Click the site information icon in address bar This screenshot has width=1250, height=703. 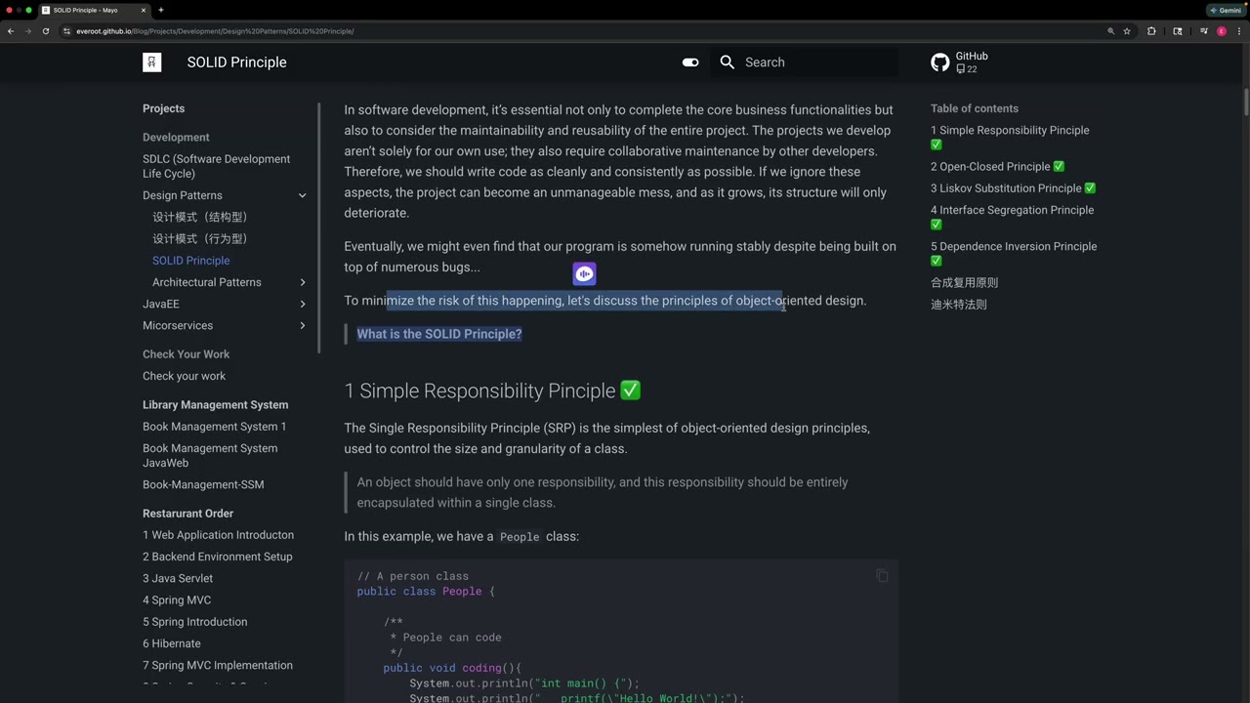coord(67,31)
